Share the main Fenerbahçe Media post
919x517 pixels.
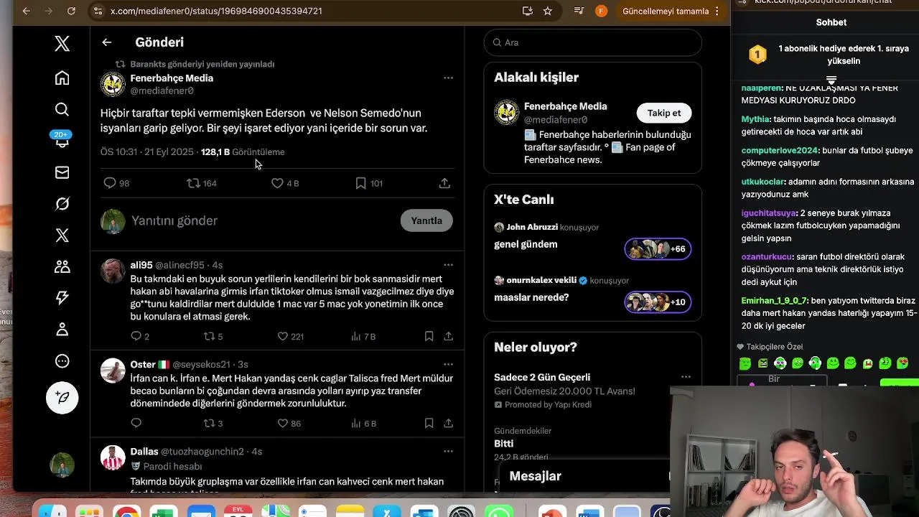pyautogui.click(x=444, y=183)
